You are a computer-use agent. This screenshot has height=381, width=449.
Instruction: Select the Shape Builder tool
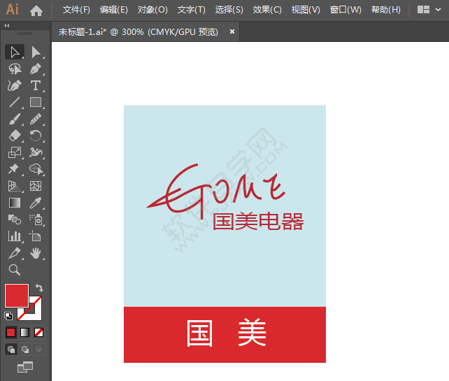36,169
